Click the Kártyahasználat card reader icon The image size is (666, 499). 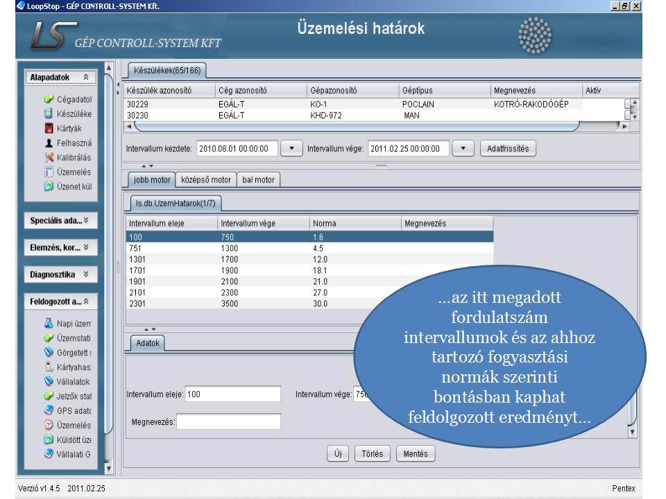click(x=49, y=367)
